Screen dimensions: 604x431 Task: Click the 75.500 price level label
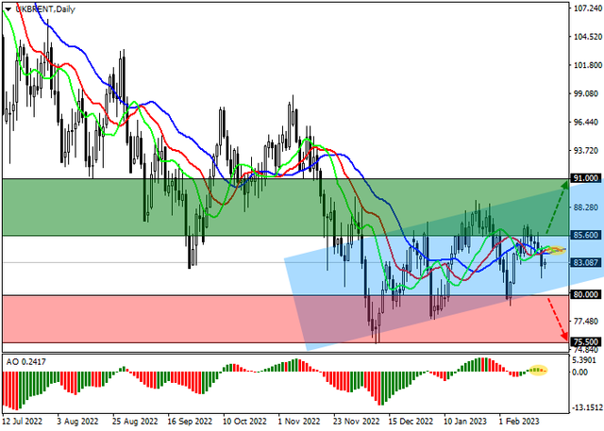click(585, 342)
